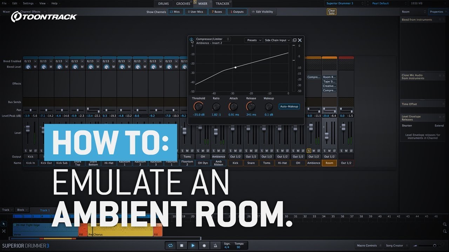Screen dimensions: 449x252
Task: Toggle the compressor power bypass icon
Action: click(192, 40)
